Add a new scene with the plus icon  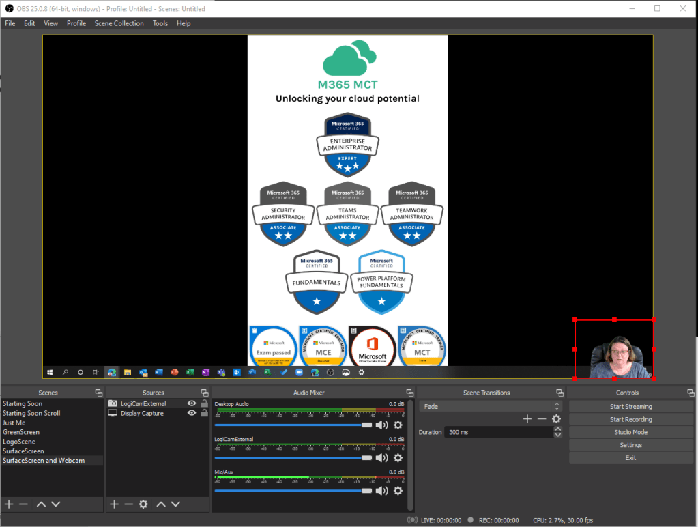tap(9, 504)
